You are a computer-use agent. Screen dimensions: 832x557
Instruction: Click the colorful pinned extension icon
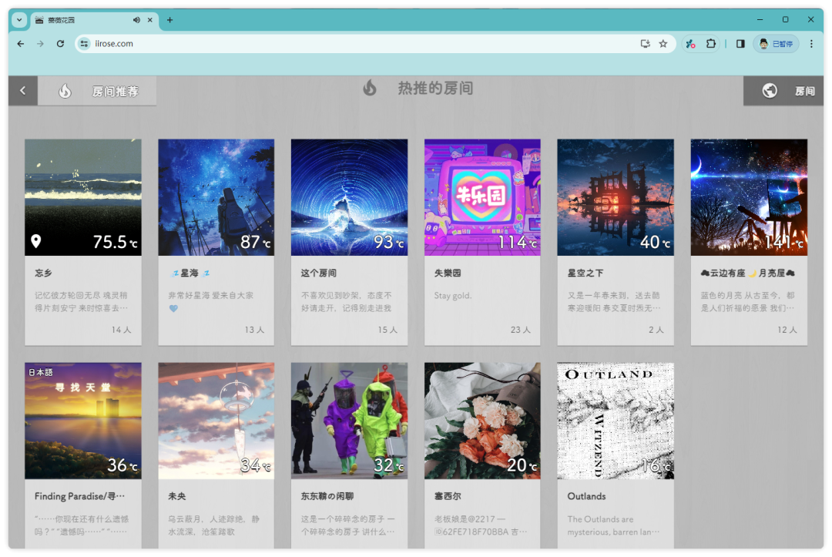(x=690, y=43)
